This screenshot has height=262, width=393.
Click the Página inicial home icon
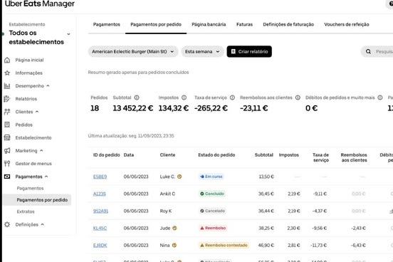(x=7, y=60)
